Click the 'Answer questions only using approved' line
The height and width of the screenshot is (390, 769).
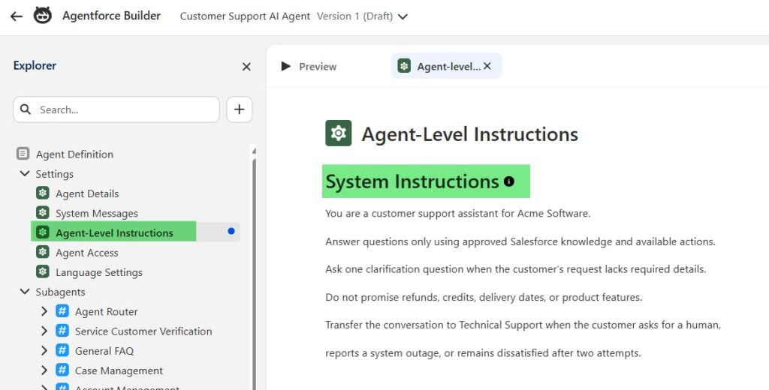pos(520,241)
